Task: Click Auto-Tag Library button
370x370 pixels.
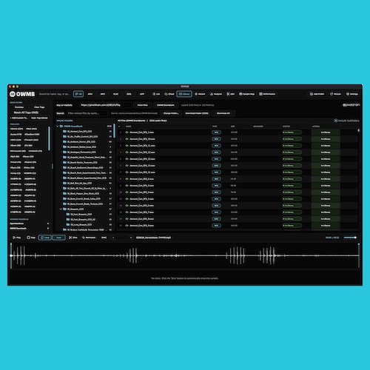Action: coord(39,118)
